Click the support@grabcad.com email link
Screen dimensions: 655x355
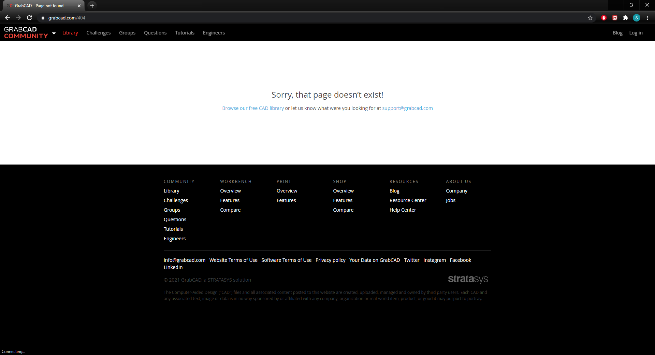407,108
